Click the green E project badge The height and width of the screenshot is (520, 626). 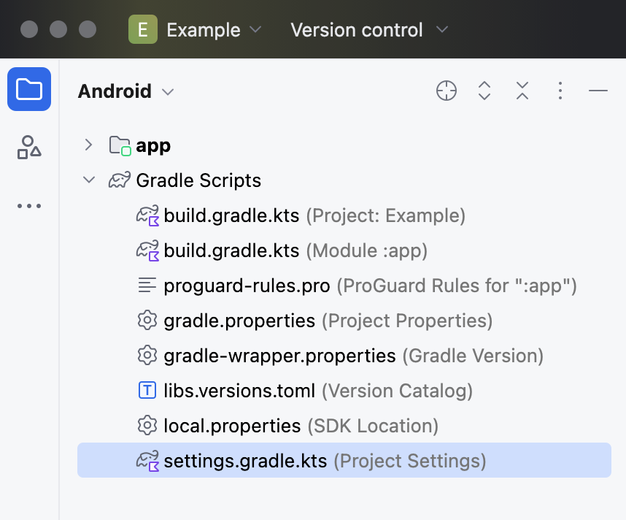click(143, 30)
